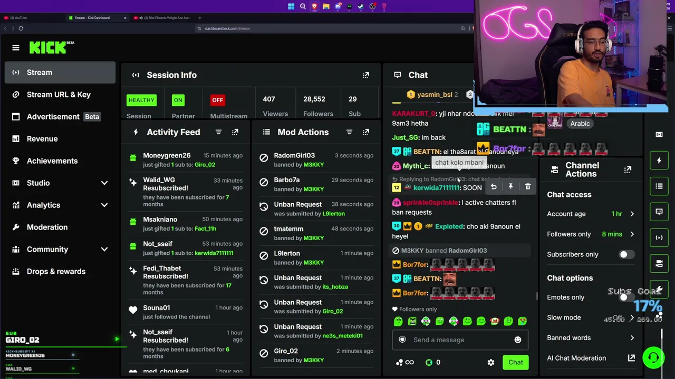This screenshot has width=675, height=379.
Task: Open the hamburger menu beside Kick logo
Action: coord(16,48)
